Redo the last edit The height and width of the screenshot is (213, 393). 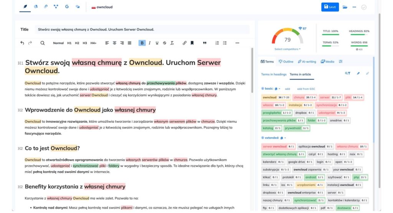pyautogui.click(x=30, y=43)
